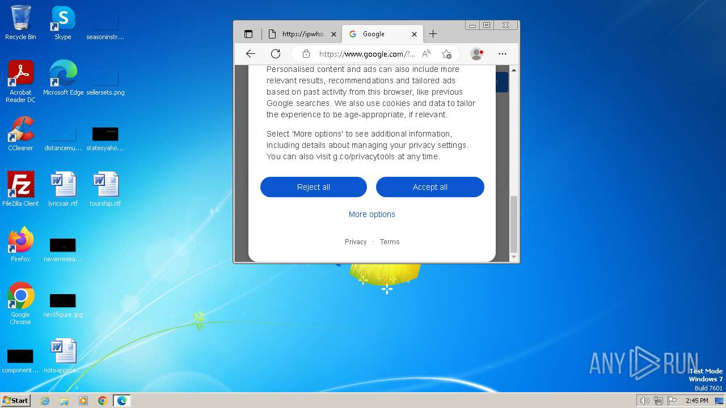Image resolution: width=726 pixels, height=408 pixels.
Task: Close the ipwho tab
Action: click(334, 34)
